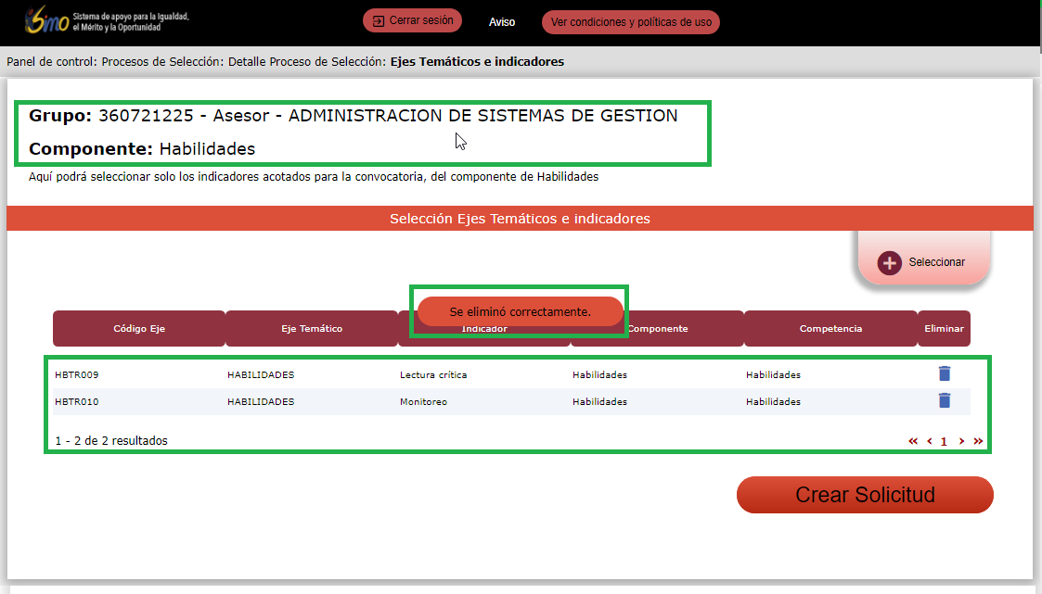Click the SIMO logo
The height and width of the screenshot is (594, 1042).
(46, 20)
